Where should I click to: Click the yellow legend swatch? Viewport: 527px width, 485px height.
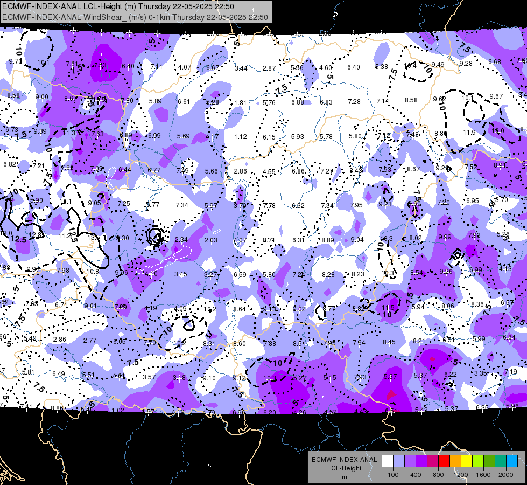(467, 461)
